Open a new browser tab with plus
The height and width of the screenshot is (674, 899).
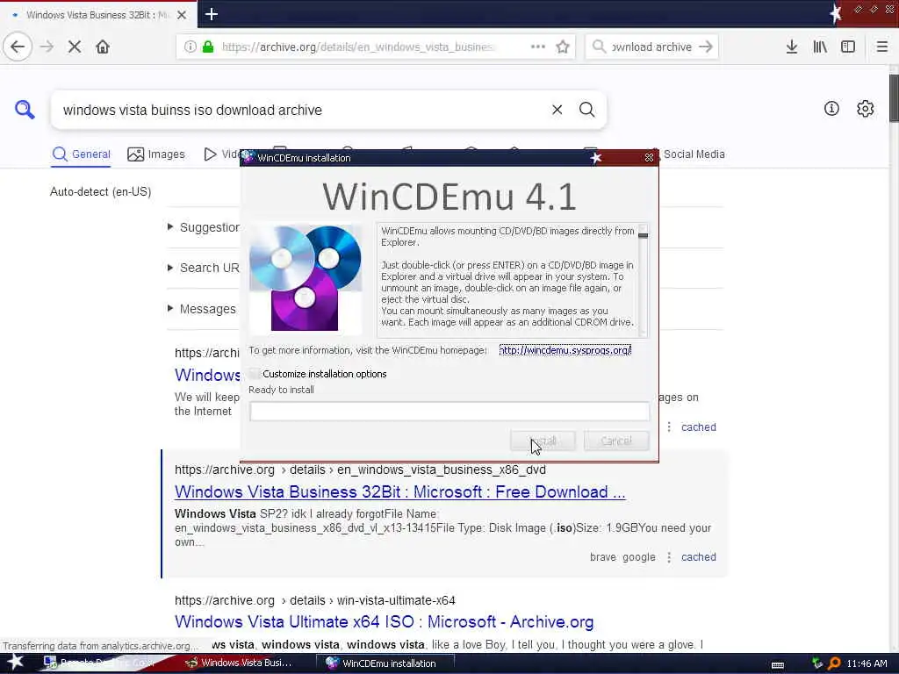211,14
